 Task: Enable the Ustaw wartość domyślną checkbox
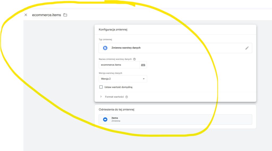[101, 87]
